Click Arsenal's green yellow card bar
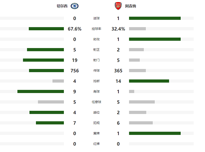The height and width of the screenshot is (152, 205). (155, 133)
